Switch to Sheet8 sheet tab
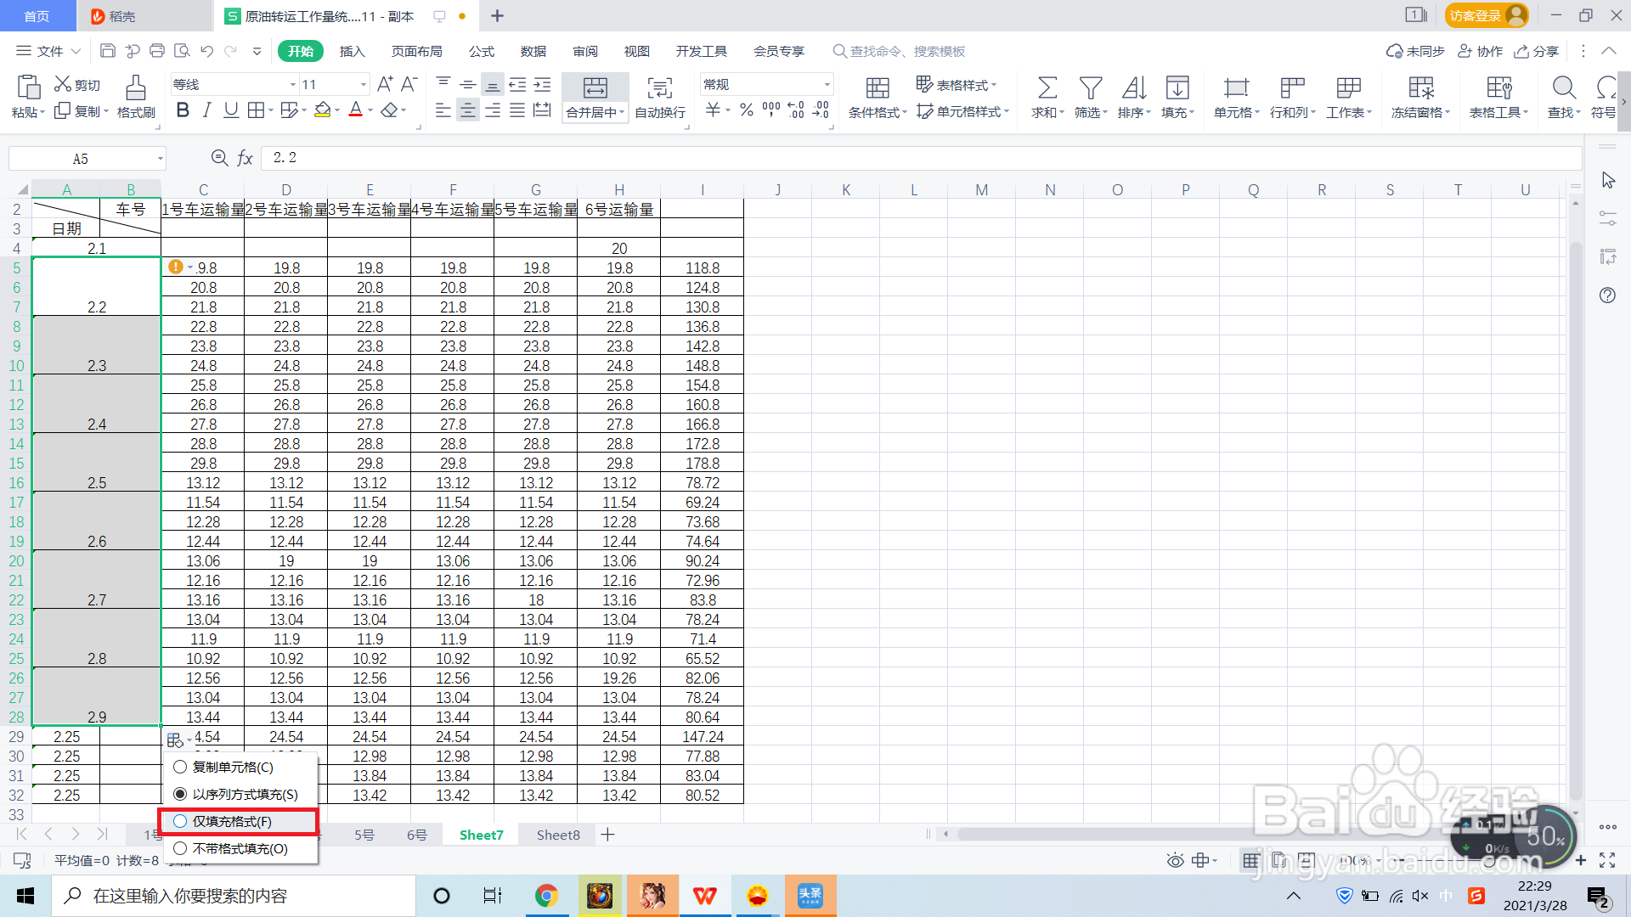 (x=558, y=835)
